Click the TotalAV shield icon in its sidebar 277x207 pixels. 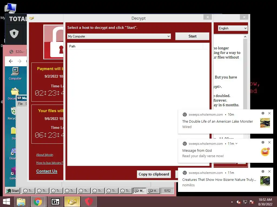click(14, 33)
